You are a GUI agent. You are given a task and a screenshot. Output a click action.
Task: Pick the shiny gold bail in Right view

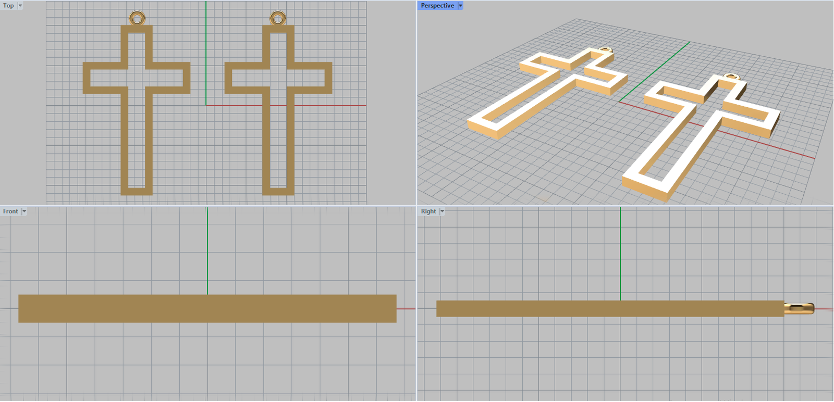(799, 309)
